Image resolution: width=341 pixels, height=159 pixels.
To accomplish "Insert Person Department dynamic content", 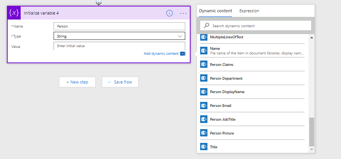I will (253, 78).
